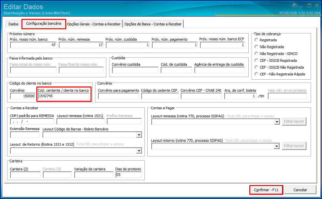The width and height of the screenshot is (322, 199).
Task: Click Faixa inicial do nosso núm. field
Action: point(33,70)
